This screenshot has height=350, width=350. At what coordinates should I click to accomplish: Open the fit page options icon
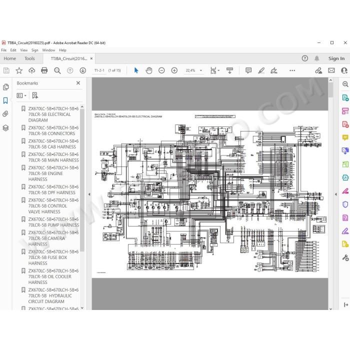[x=214, y=70]
